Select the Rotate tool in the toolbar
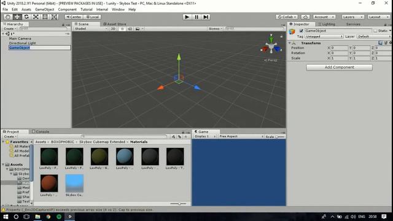The image size is (393, 221). point(26,17)
